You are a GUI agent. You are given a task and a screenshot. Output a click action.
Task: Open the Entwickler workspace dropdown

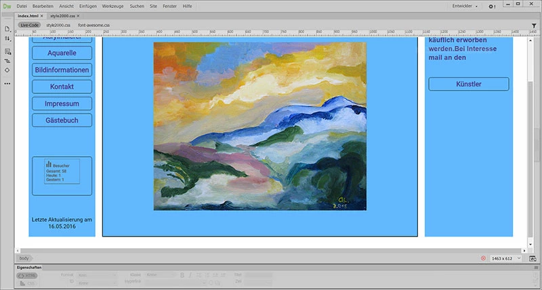(465, 6)
